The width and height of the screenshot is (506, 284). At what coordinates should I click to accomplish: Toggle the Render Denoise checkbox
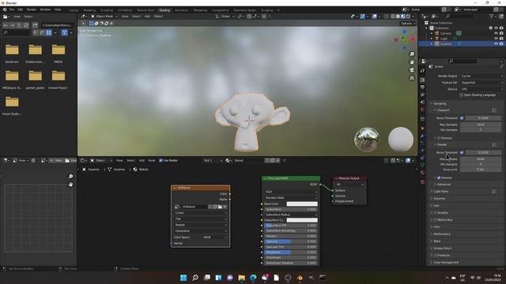(x=439, y=177)
